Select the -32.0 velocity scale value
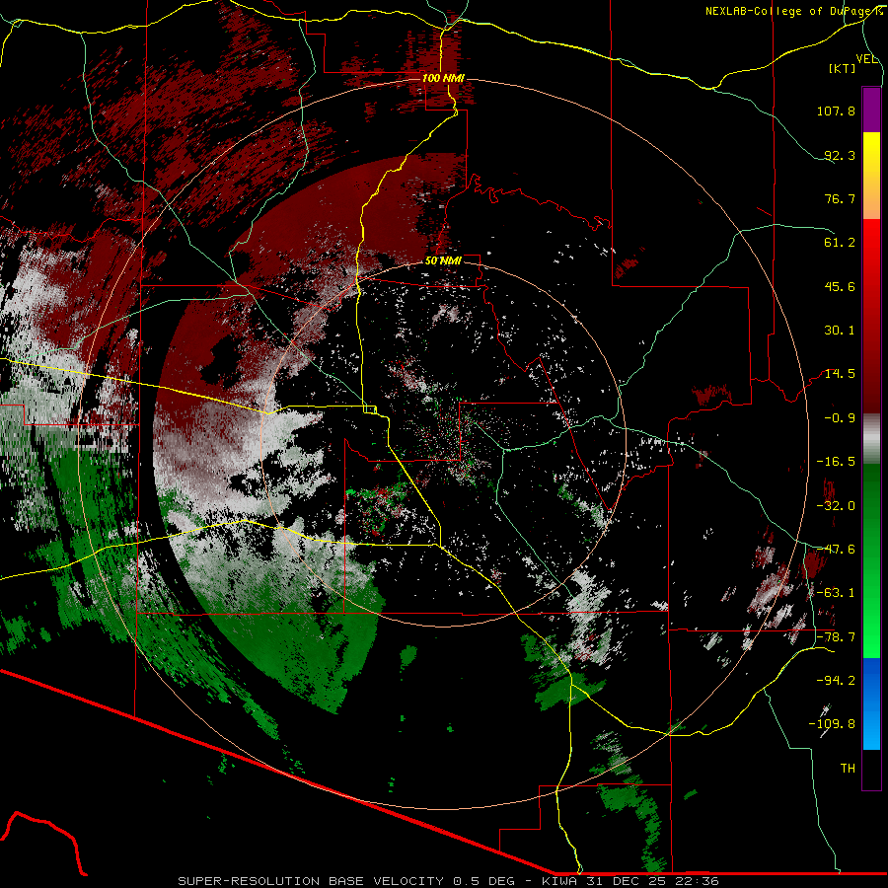Image resolution: width=888 pixels, height=888 pixels. pos(836,506)
